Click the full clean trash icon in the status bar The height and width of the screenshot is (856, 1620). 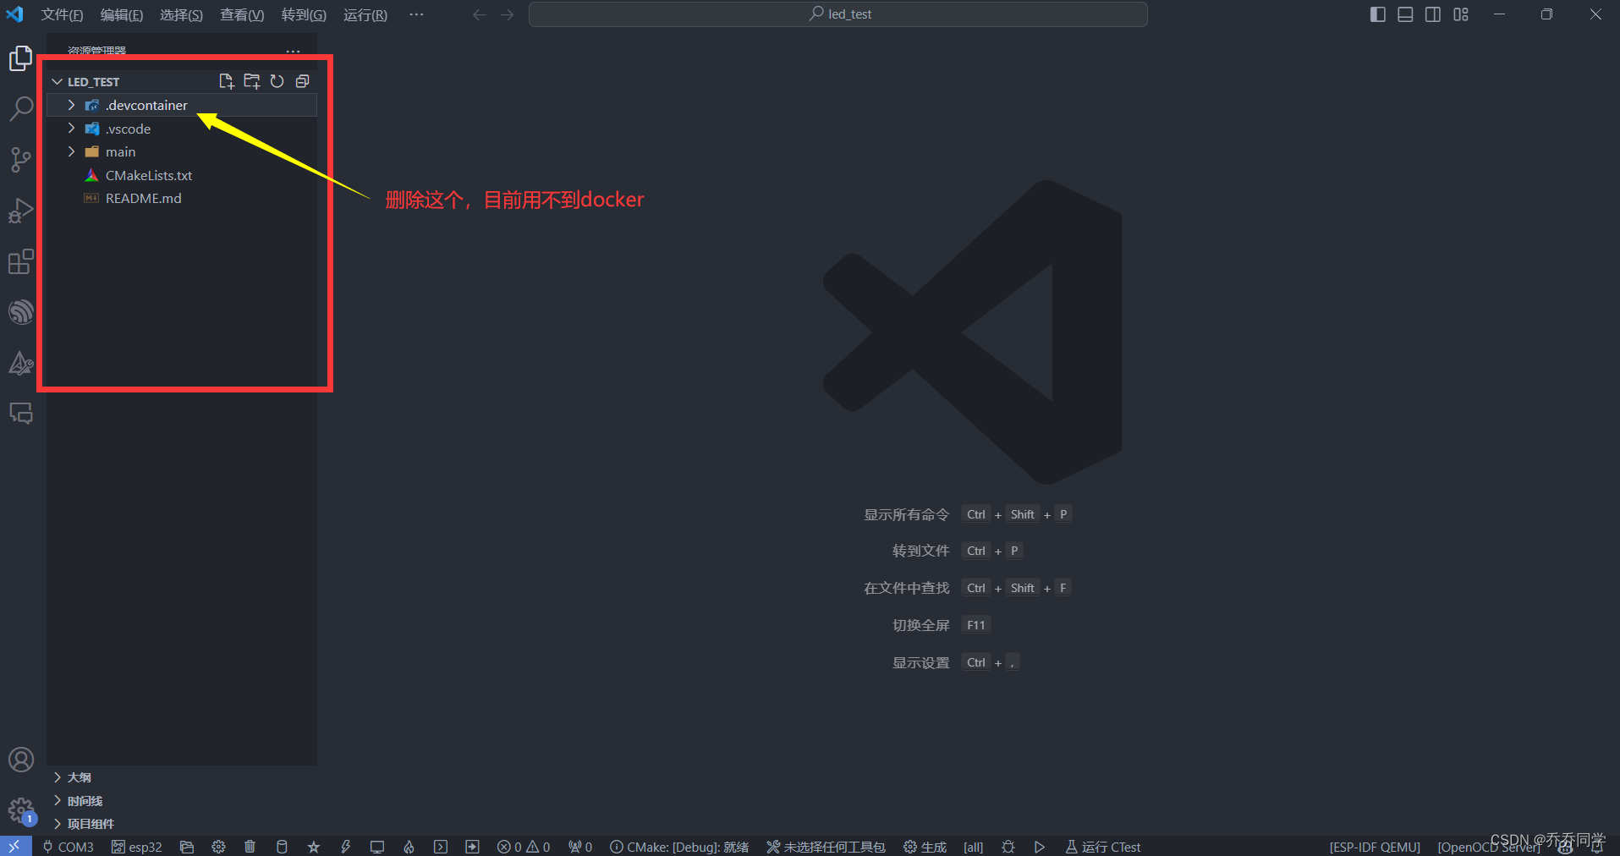250,847
